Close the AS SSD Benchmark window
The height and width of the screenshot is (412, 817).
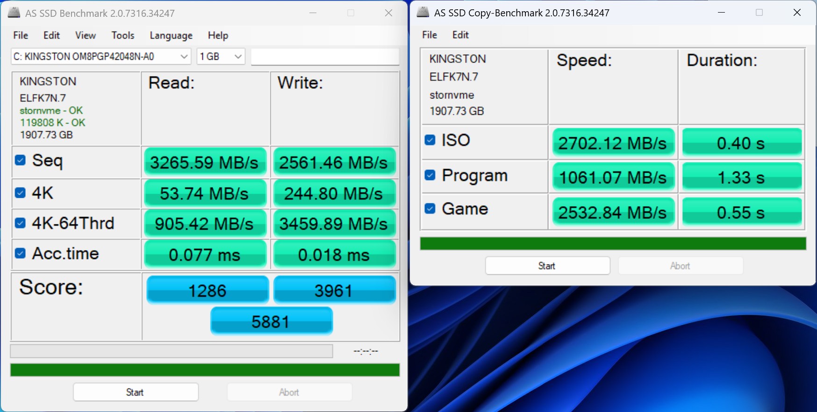click(388, 13)
